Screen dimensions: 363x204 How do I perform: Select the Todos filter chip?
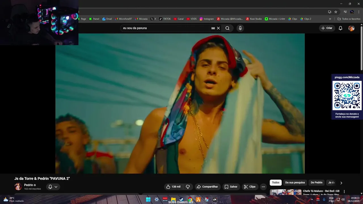pyautogui.click(x=276, y=182)
